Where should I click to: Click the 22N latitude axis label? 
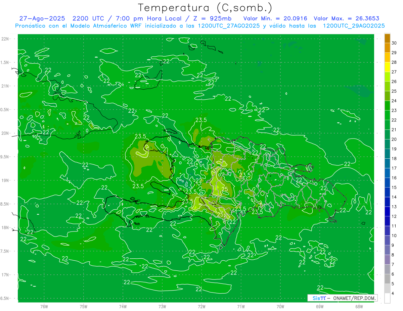(x=5, y=39)
